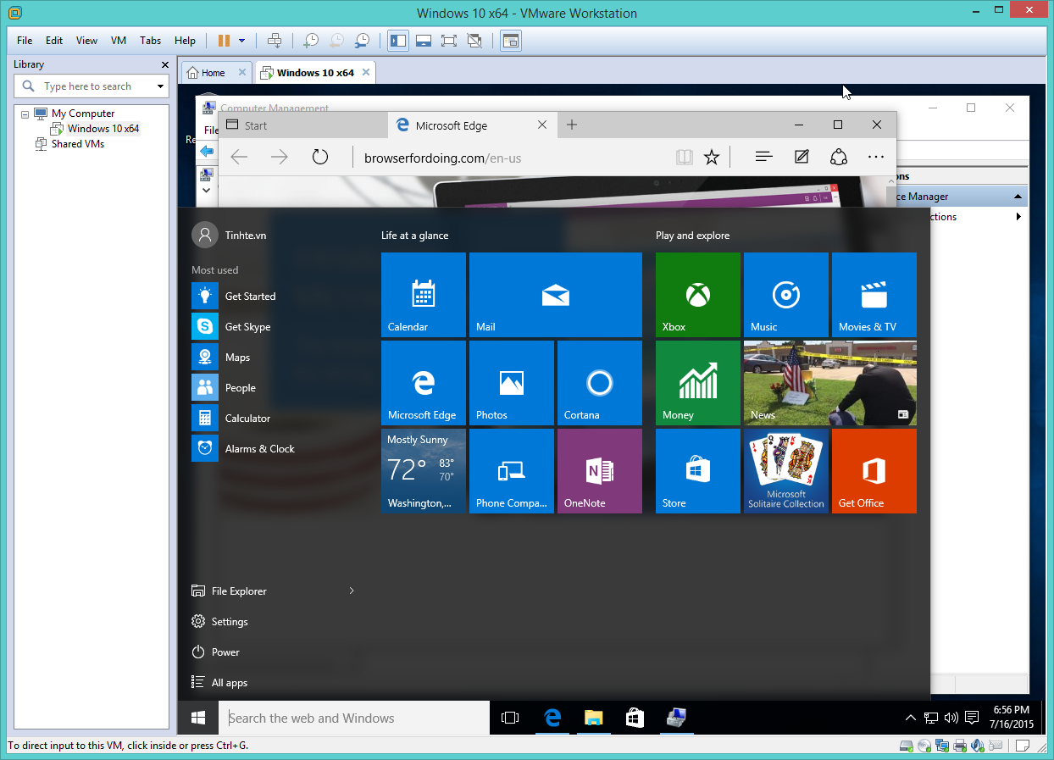Send Ctrl+Alt+Del to the virtual machine
The image size is (1054, 760).
coord(275,40)
